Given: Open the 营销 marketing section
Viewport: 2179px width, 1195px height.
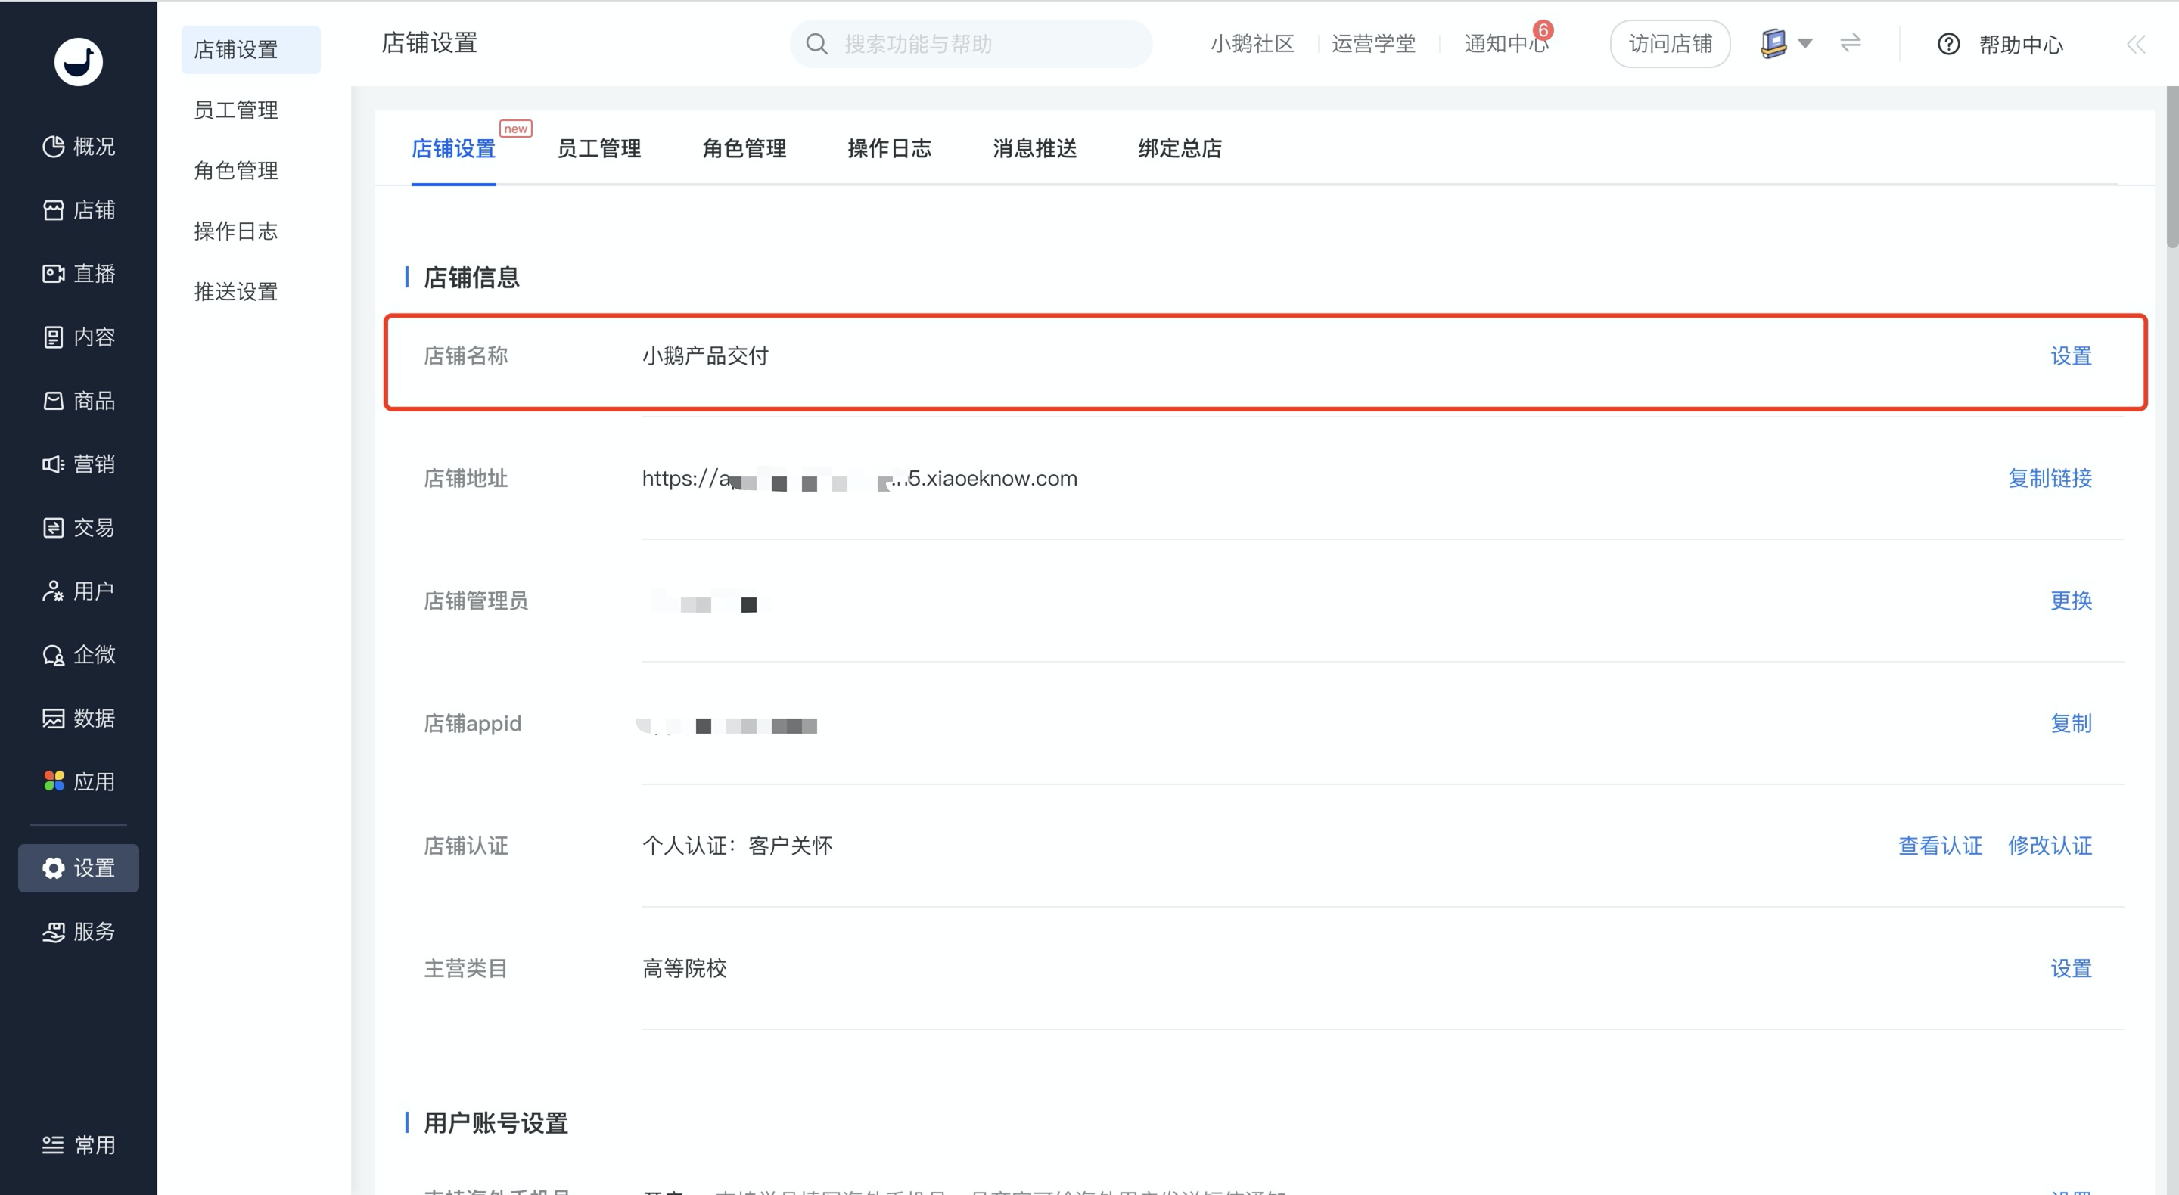Looking at the screenshot, I should point(79,464).
